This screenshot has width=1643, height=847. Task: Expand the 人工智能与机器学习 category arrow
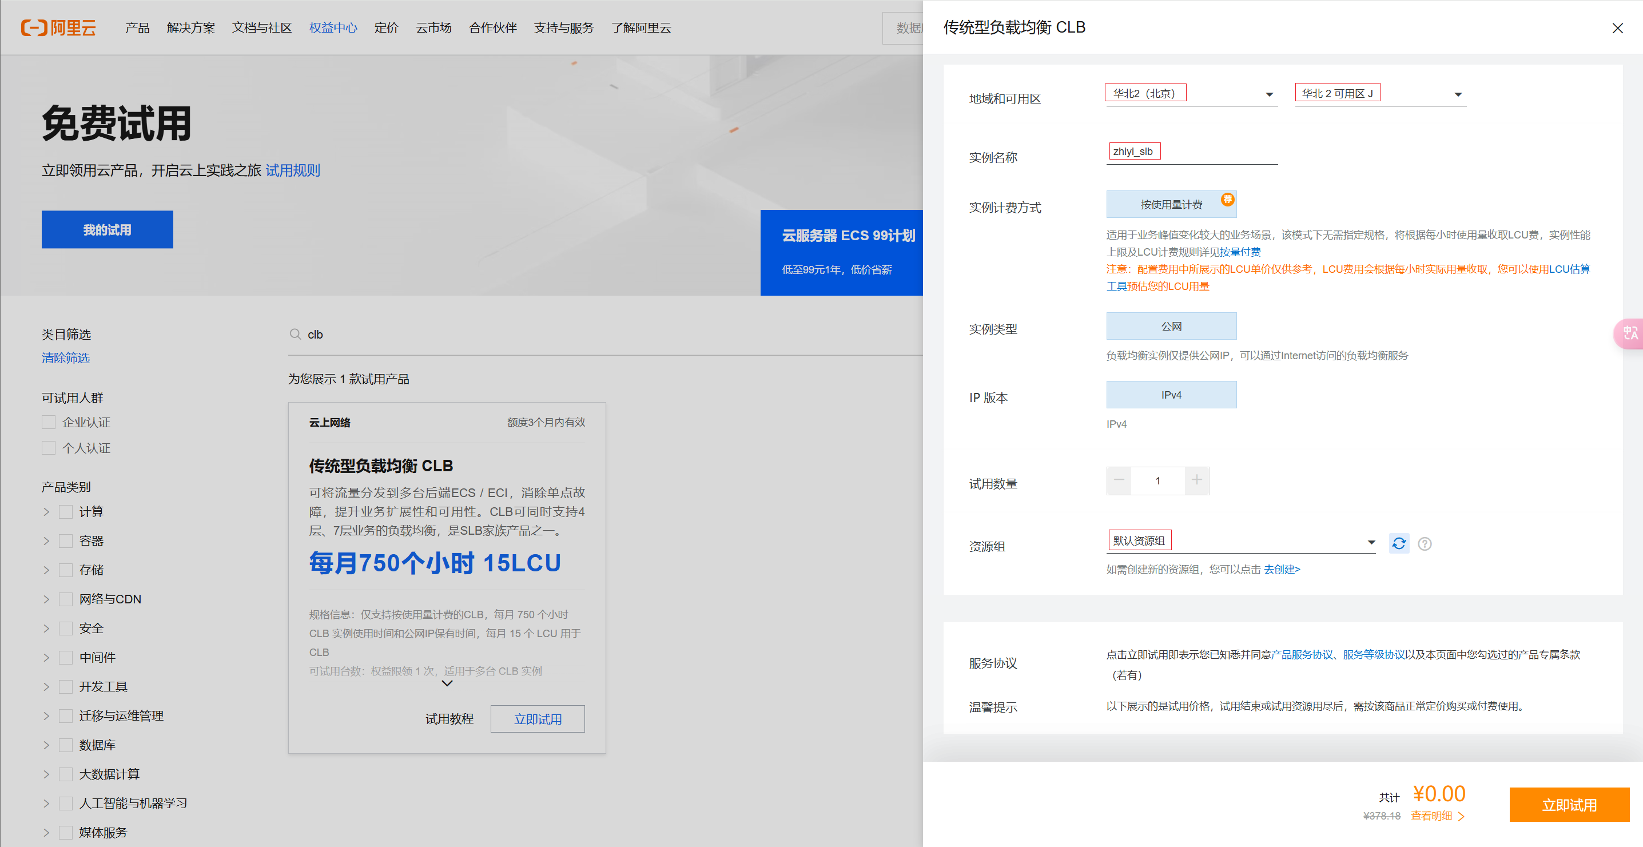click(x=46, y=803)
